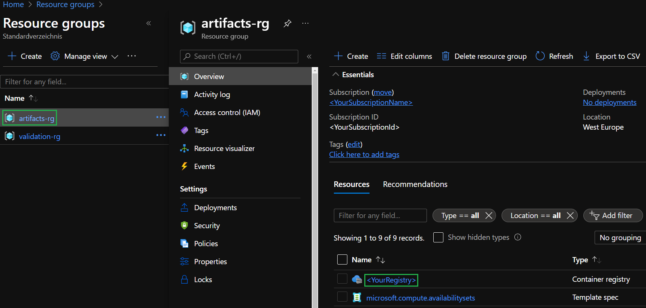
Task: Collapse the Resource groups panel
Action: pyautogui.click(x=149, y=23)
